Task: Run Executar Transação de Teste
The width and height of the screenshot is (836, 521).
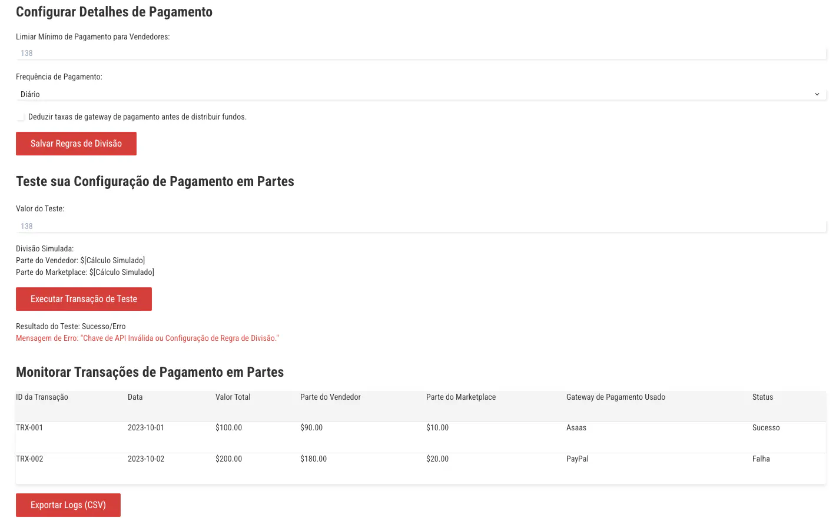Action: 84,299
